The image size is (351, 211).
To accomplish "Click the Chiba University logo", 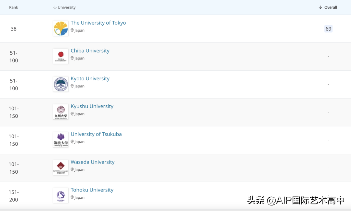I will [x=61, y=56].
